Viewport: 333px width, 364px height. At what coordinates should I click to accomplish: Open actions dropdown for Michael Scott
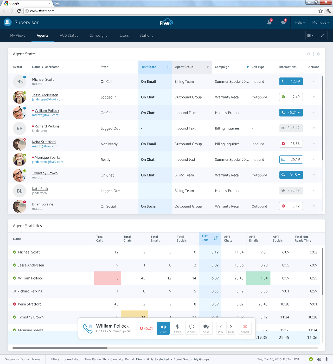coord(313,81)
